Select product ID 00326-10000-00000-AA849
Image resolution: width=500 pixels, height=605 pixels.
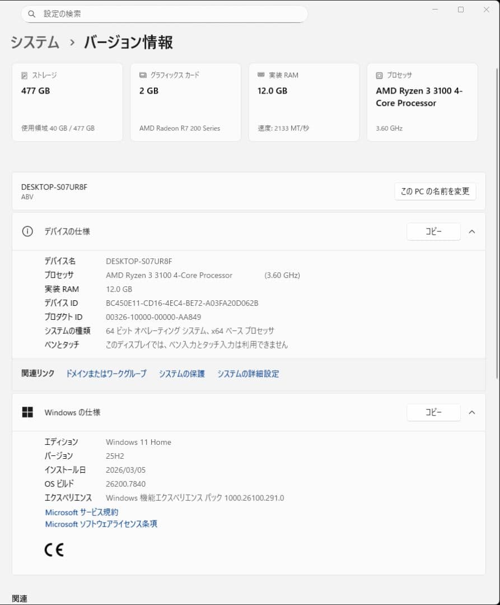point(153,317)
